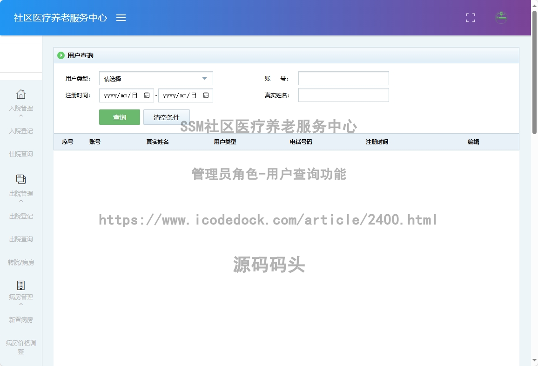Click the green 查询 button
The height and width of the screenshot is (366, 538).
(x=120, y=117)
